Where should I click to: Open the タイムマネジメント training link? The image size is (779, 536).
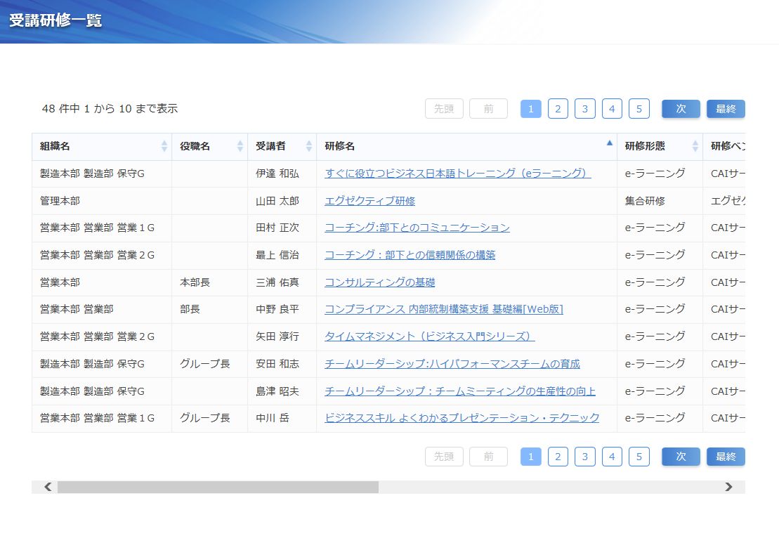tap(429, 336)
